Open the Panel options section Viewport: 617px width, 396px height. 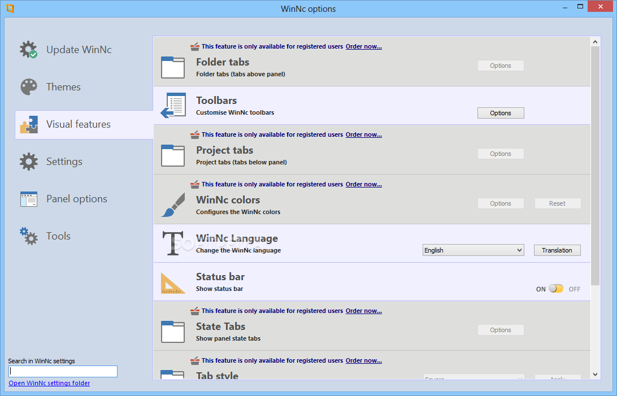tap(77, 199)
